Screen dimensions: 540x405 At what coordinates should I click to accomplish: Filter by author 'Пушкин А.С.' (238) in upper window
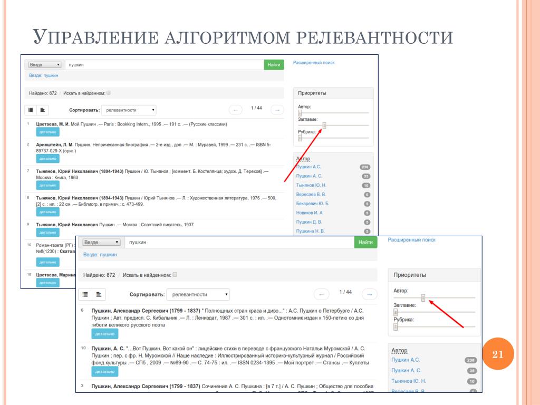308,167
